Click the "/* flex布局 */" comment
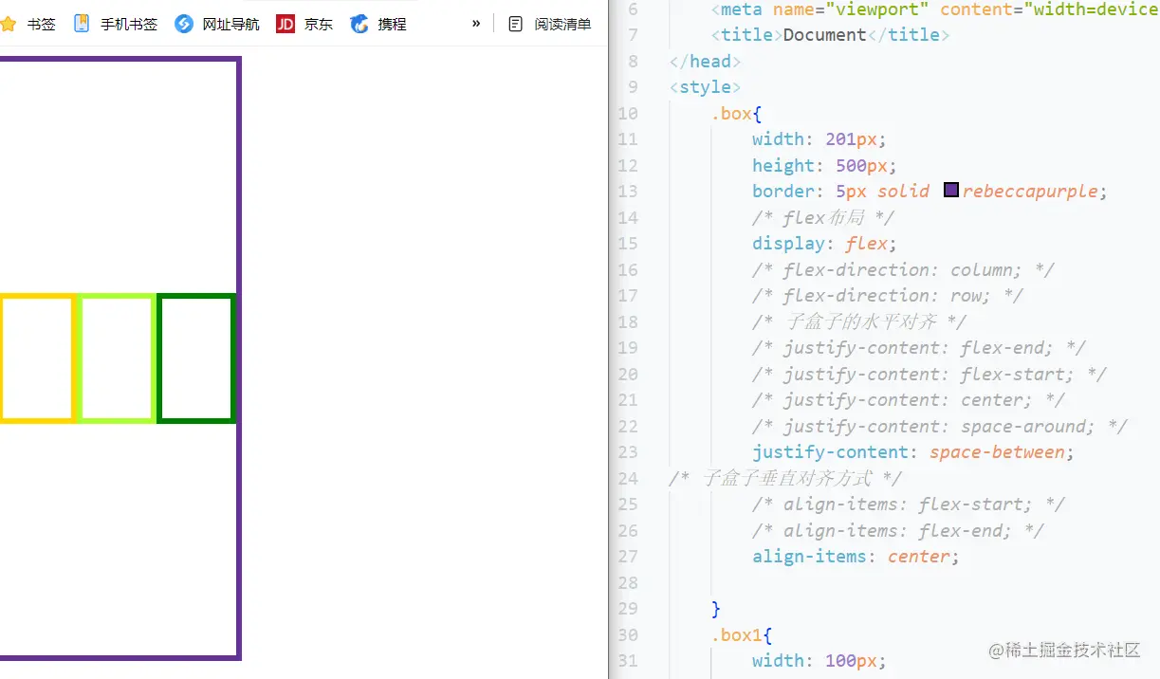Viewport: 1160px width, 679px height. (822, 217)
